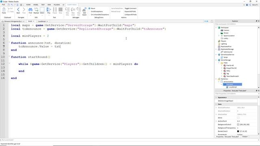Click the BorderColor3 dark swatch
The height and width of the screenshot is (146, 260).
(238, 131)
